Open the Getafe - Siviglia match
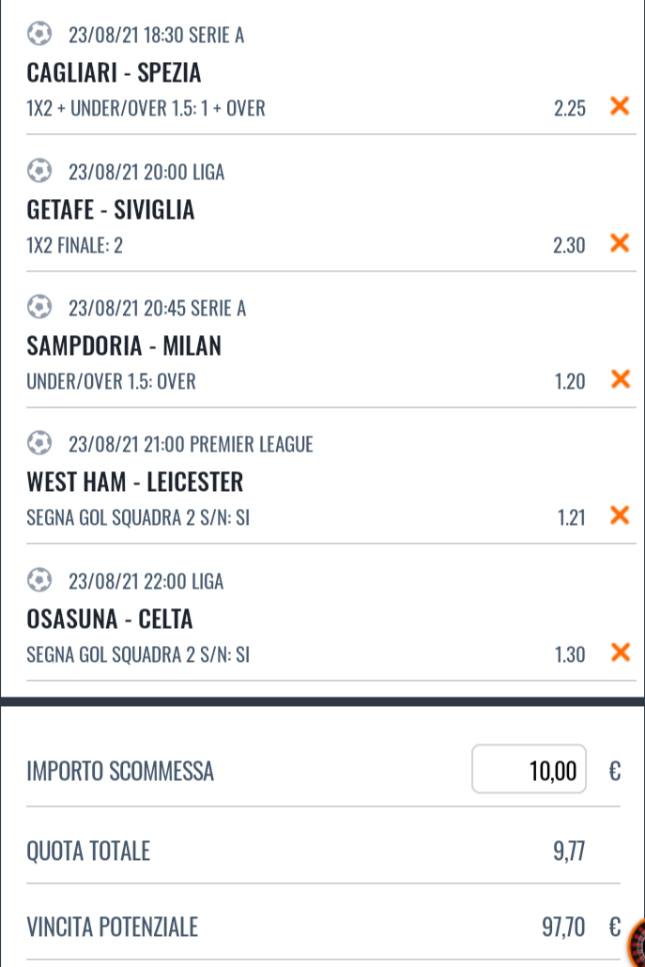The image size is (645, 967). coord(111,209)
